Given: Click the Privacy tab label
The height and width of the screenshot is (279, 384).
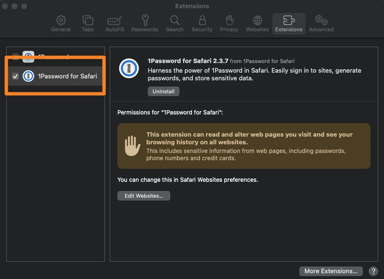Looking at the screenshot, I should point(229,29).
